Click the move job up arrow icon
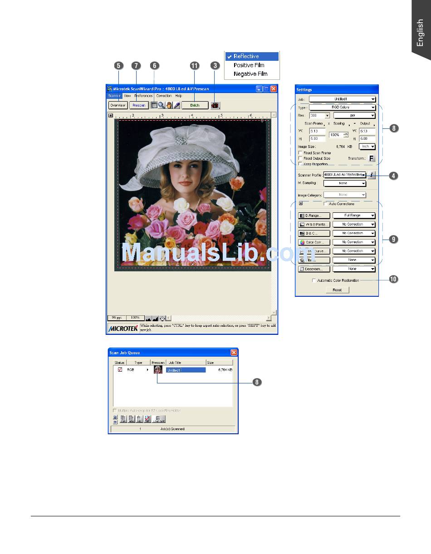This screenshot has height=554, width=431. [x=115, y=417]
